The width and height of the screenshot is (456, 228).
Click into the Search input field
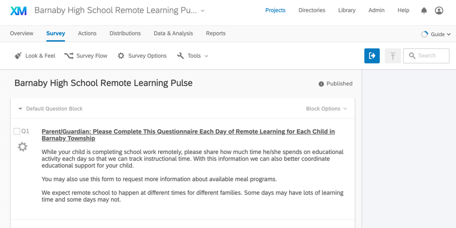pyautogui.click(x=426, y=56)
